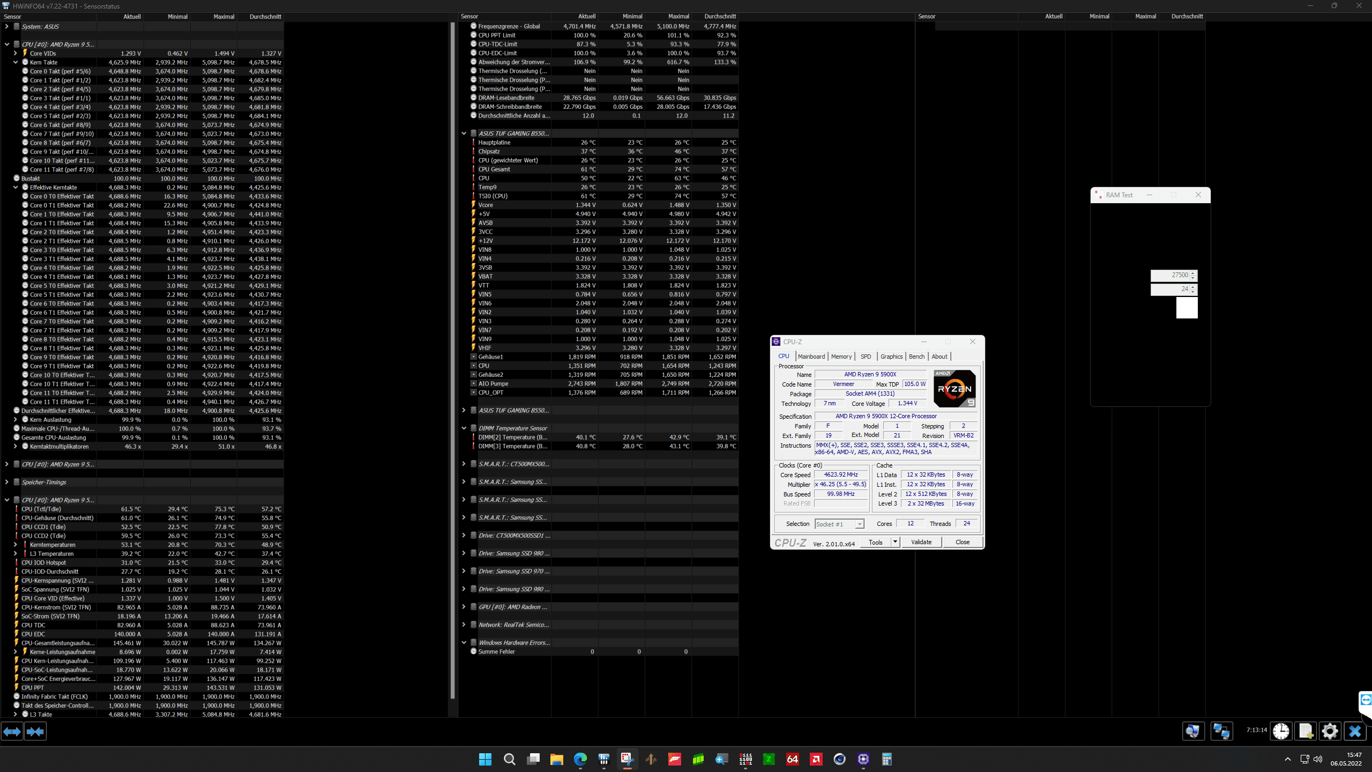Screen dimensions: 1372x772
Task: Open taskbar Search
Action: 509,759
